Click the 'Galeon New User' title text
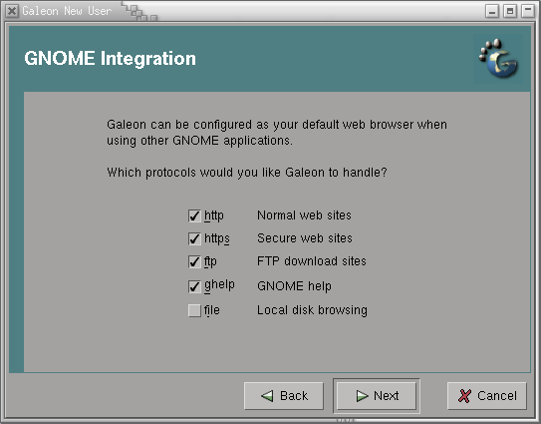Screen dimensions: 541x424 (67, 11)
